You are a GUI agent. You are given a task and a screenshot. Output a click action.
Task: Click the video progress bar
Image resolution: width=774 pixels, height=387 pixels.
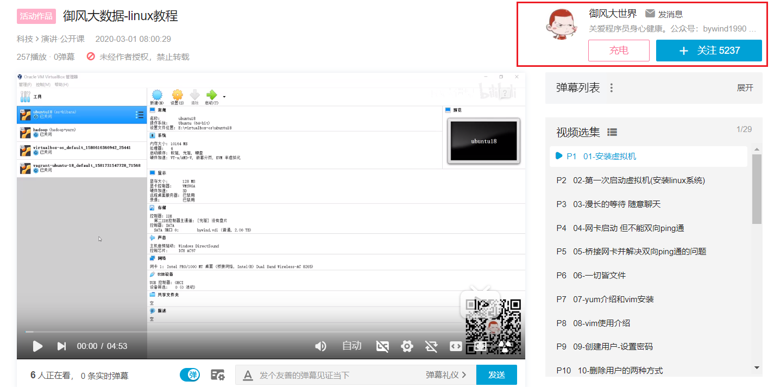tap(271, 332)
